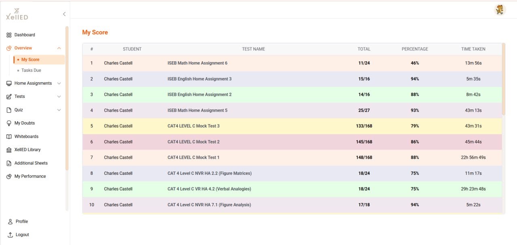This screenshot has width=517, height=245.
Task: Click the Profile person icon
Action: coord(10,222)
